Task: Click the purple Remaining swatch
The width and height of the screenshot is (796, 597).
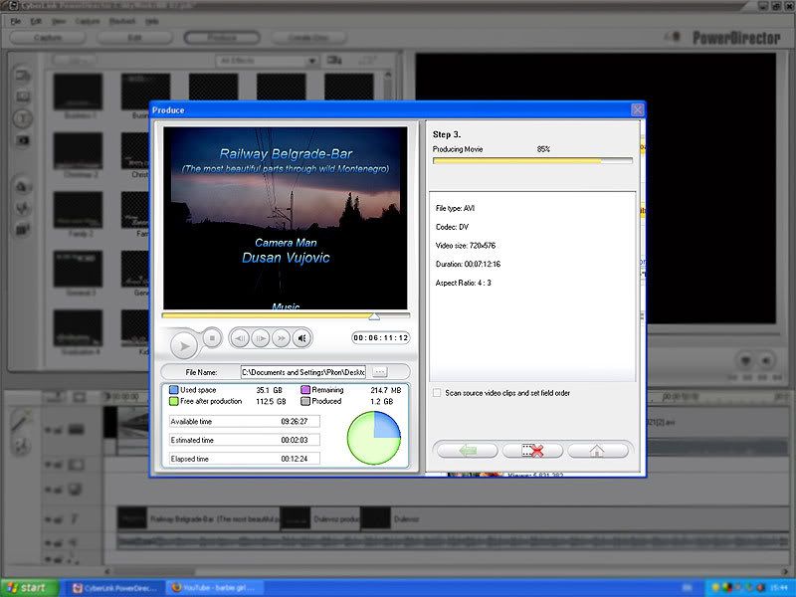Action: [x=305, y=390]
